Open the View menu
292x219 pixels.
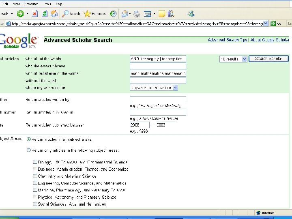point(16,4)
